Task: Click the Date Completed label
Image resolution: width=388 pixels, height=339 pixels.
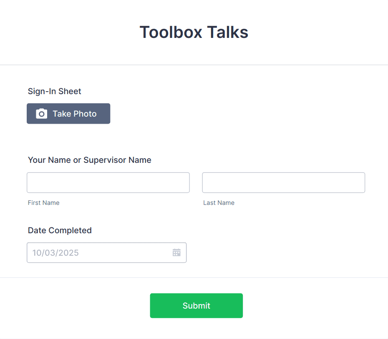Action: click(60, 230)
